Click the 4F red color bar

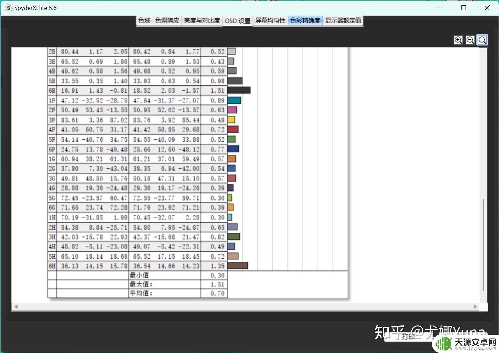coord(233,130)
